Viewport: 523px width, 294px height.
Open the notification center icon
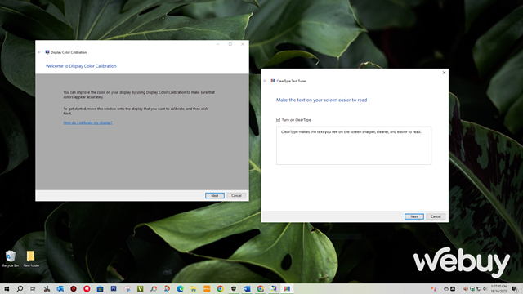coord(515,288)
